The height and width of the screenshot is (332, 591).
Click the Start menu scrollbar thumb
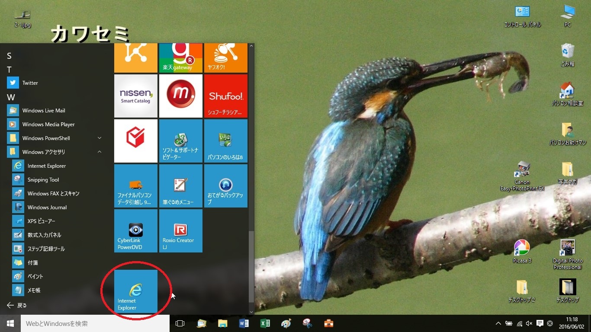(252, 267)
